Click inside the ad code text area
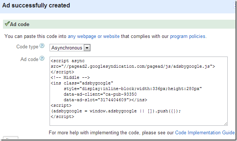Image resolution: width=237 pixels, height=141 pixels. pos(139,91)
